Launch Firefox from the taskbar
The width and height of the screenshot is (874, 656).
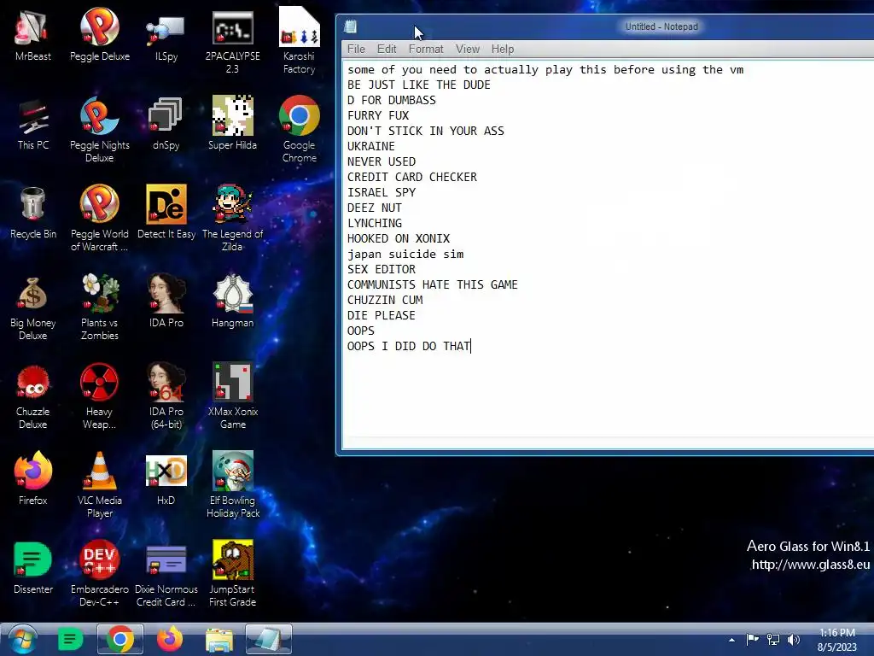pos(170,639)
